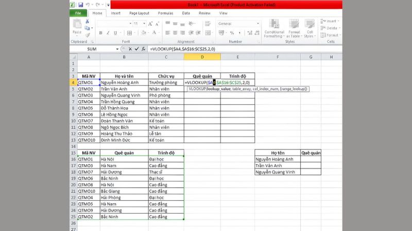Screen dimensions: 412x231
Task: Click the Orientation text rotation icon
Action: point(191,24)
